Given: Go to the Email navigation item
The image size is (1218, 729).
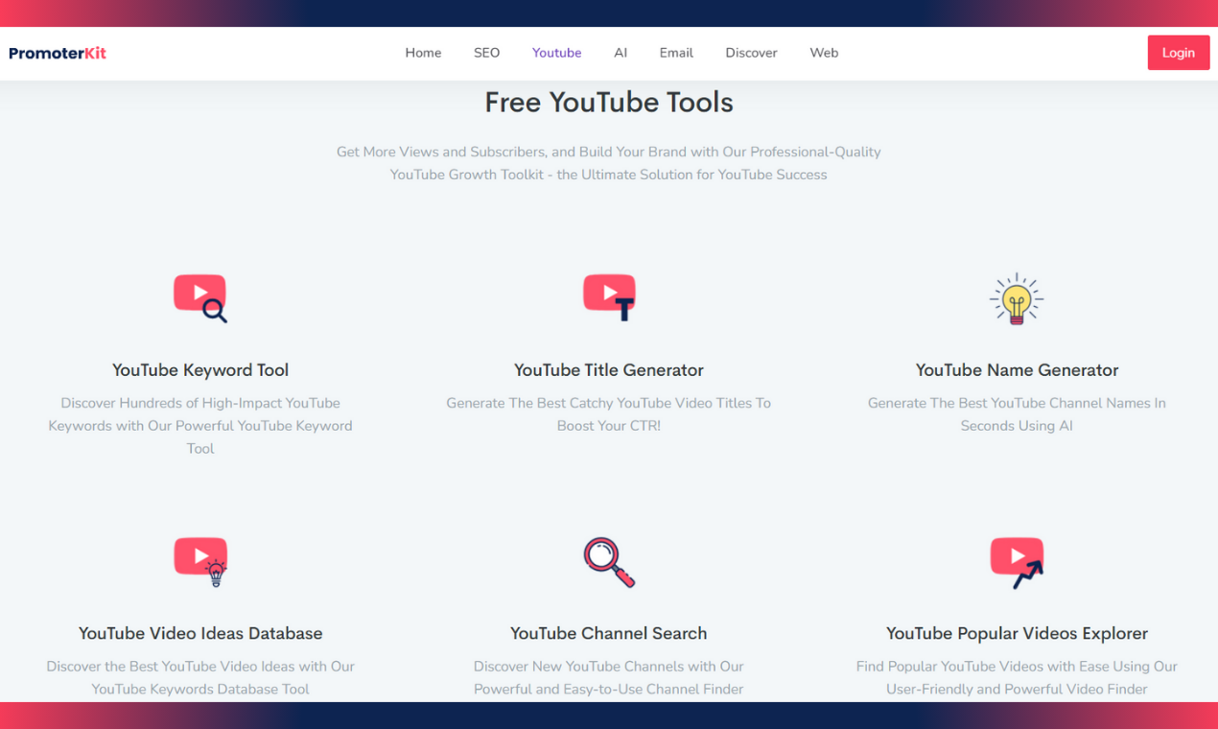Looking at the screenshot, I should point(676,53).
